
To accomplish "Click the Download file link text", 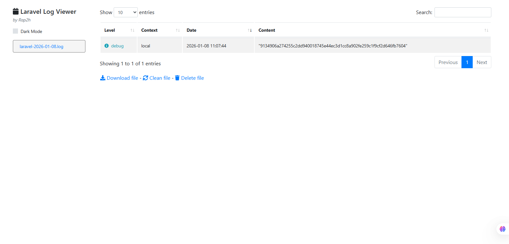I will pos(122,78).
